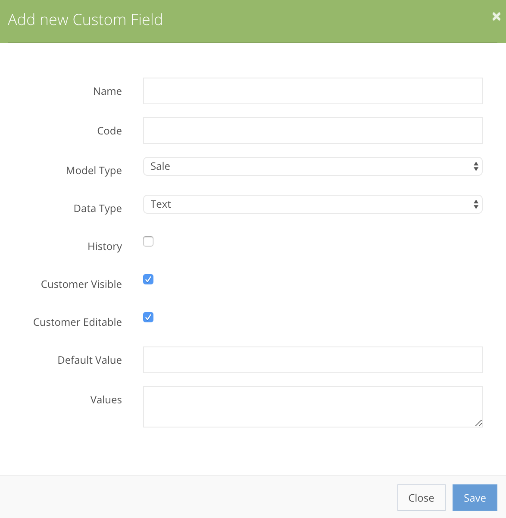
Task: Click inside the Name input field
Action: 312,91
